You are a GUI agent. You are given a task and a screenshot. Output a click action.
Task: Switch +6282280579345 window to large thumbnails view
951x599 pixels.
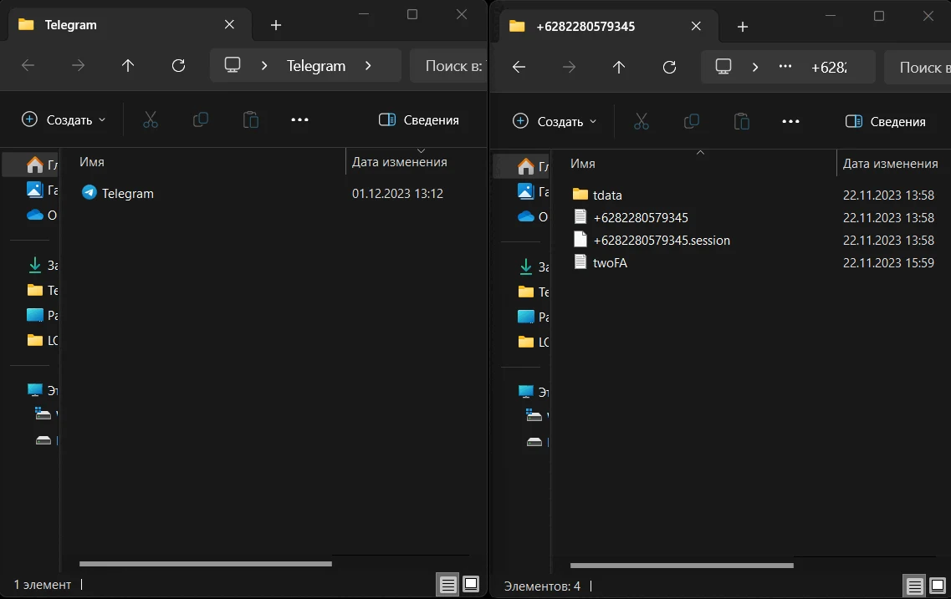pos(938,586)
